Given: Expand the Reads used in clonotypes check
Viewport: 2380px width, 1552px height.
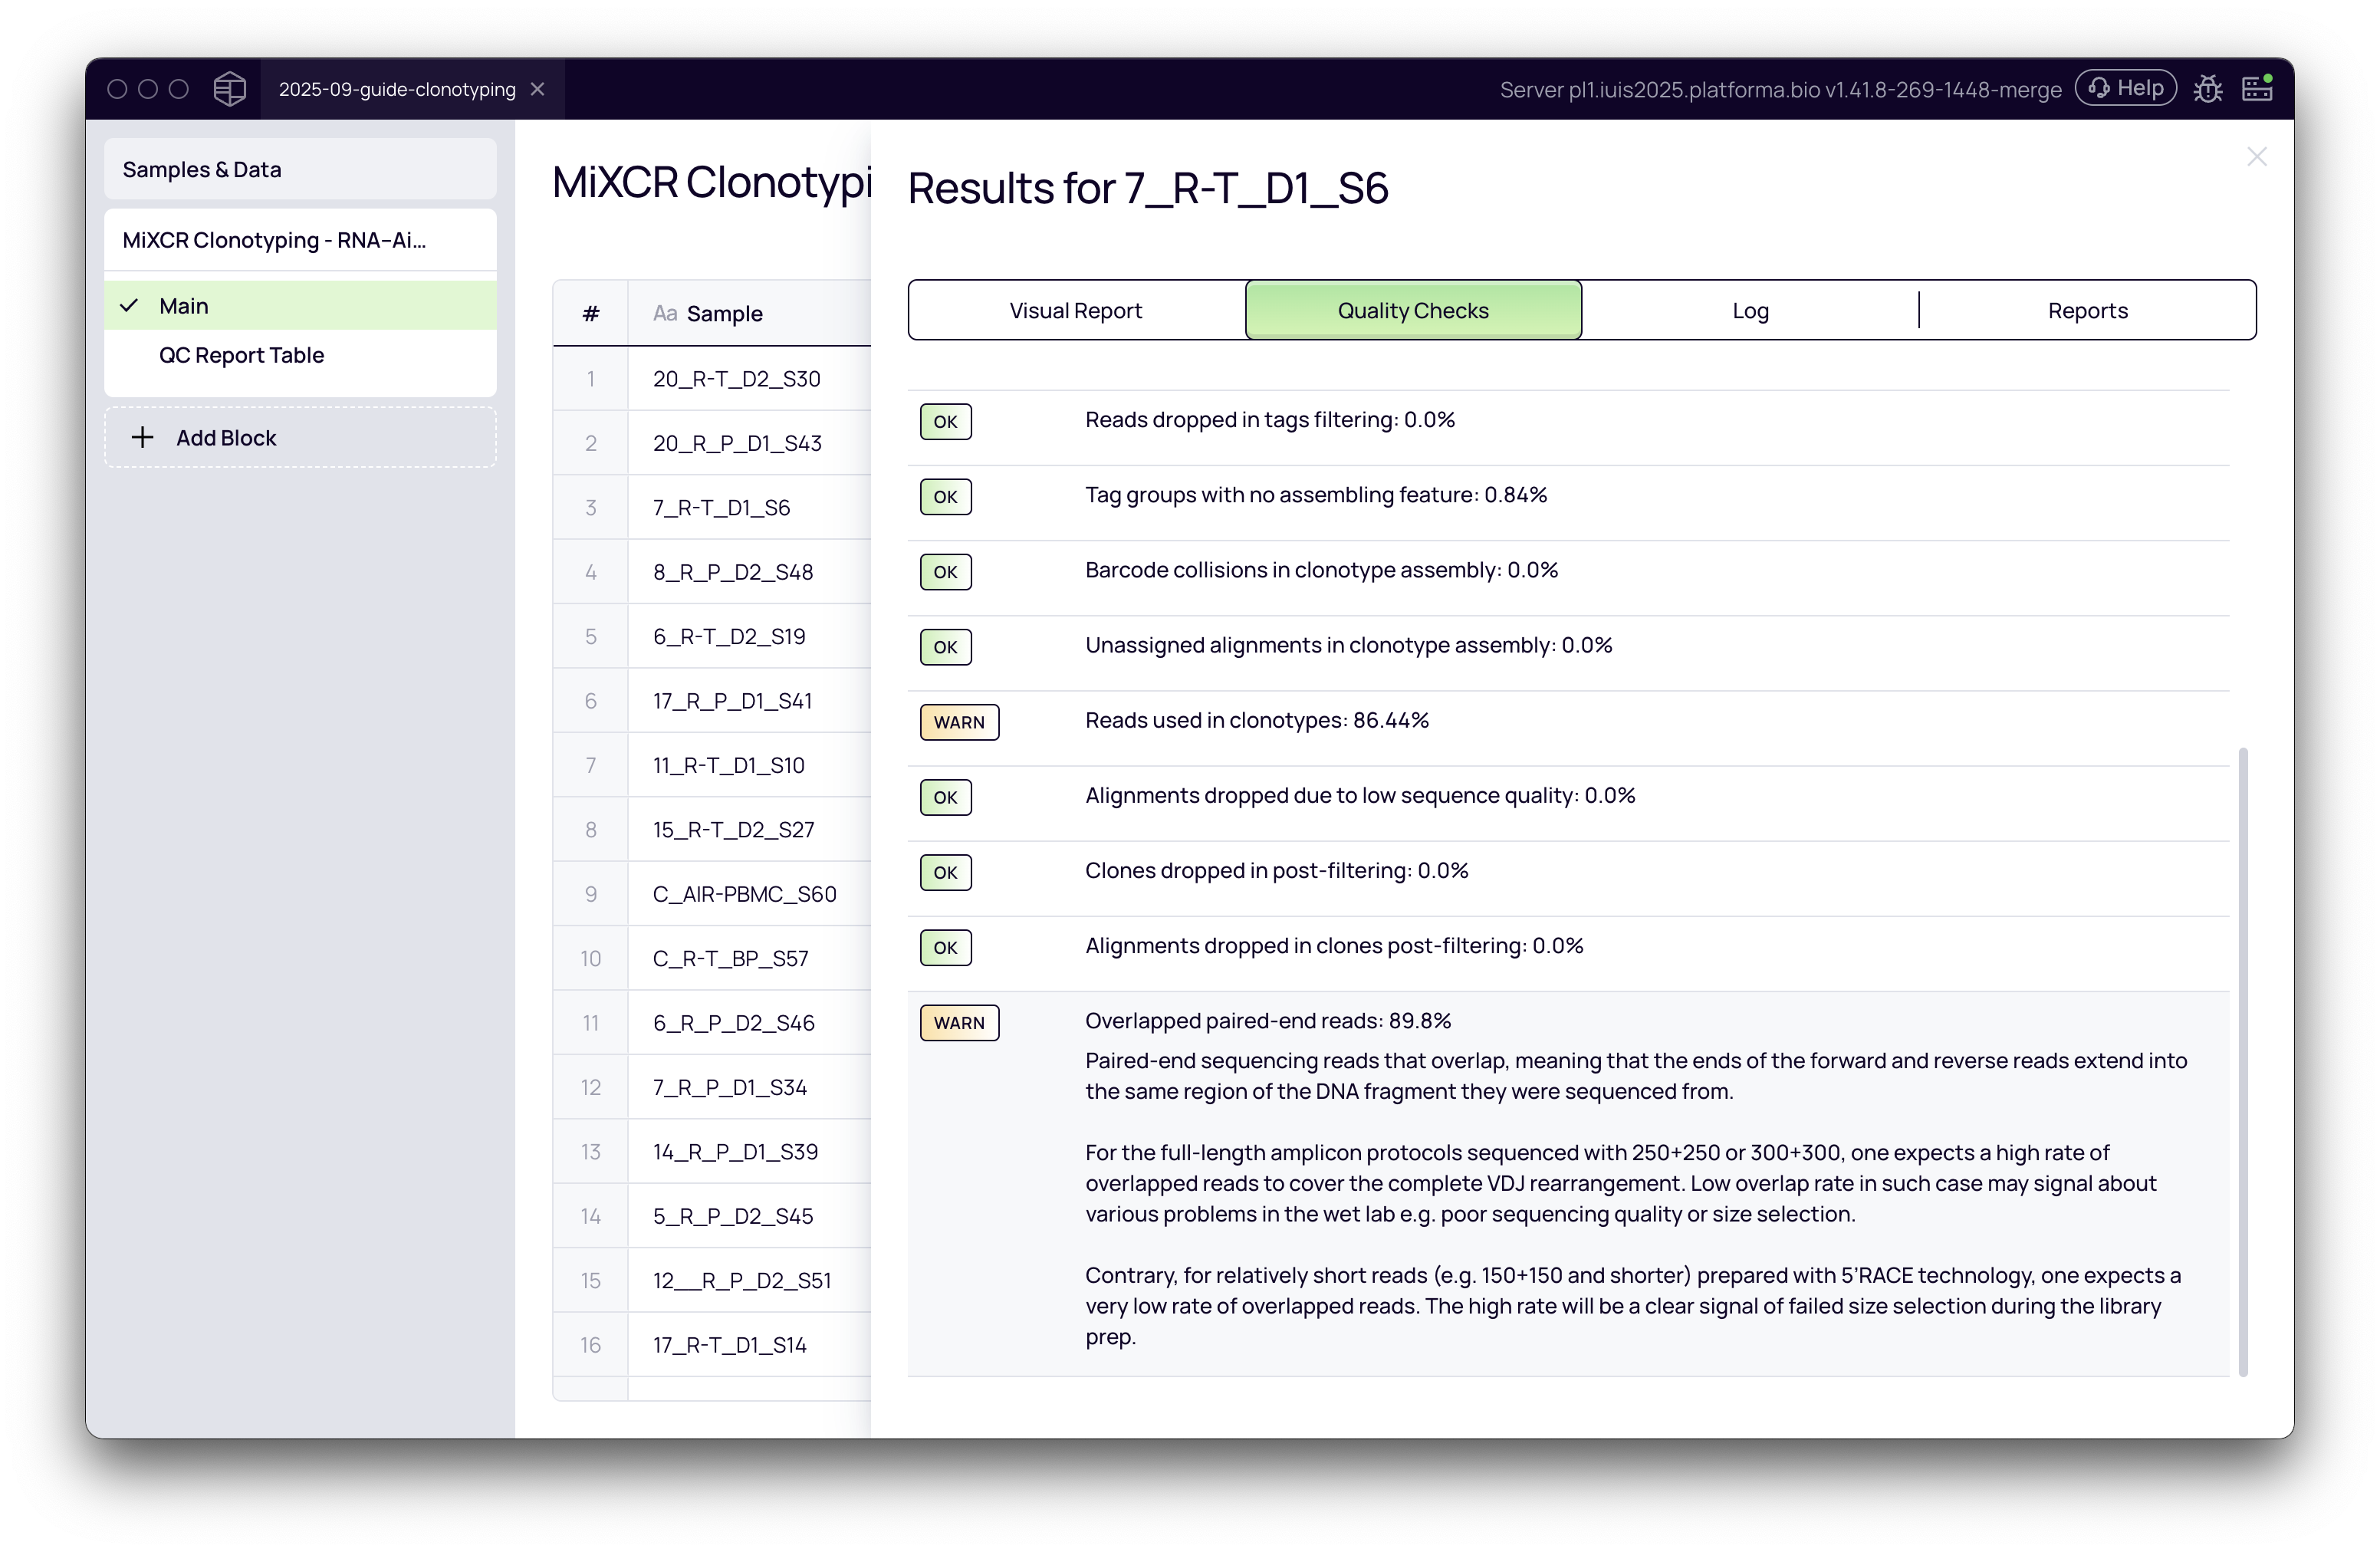Looking at the screenshot, I should coord(1256,721).
